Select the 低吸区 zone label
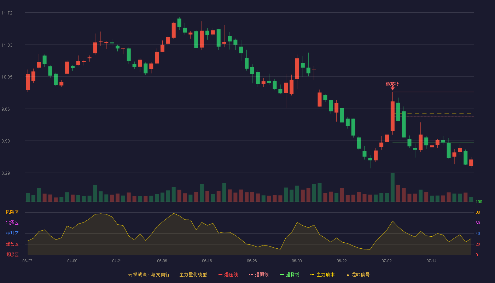This screenshot has height=283, width=495. click(x=12, y=254)
